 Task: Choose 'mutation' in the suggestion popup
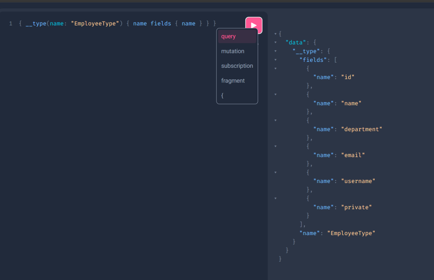[x=237, y=51]
